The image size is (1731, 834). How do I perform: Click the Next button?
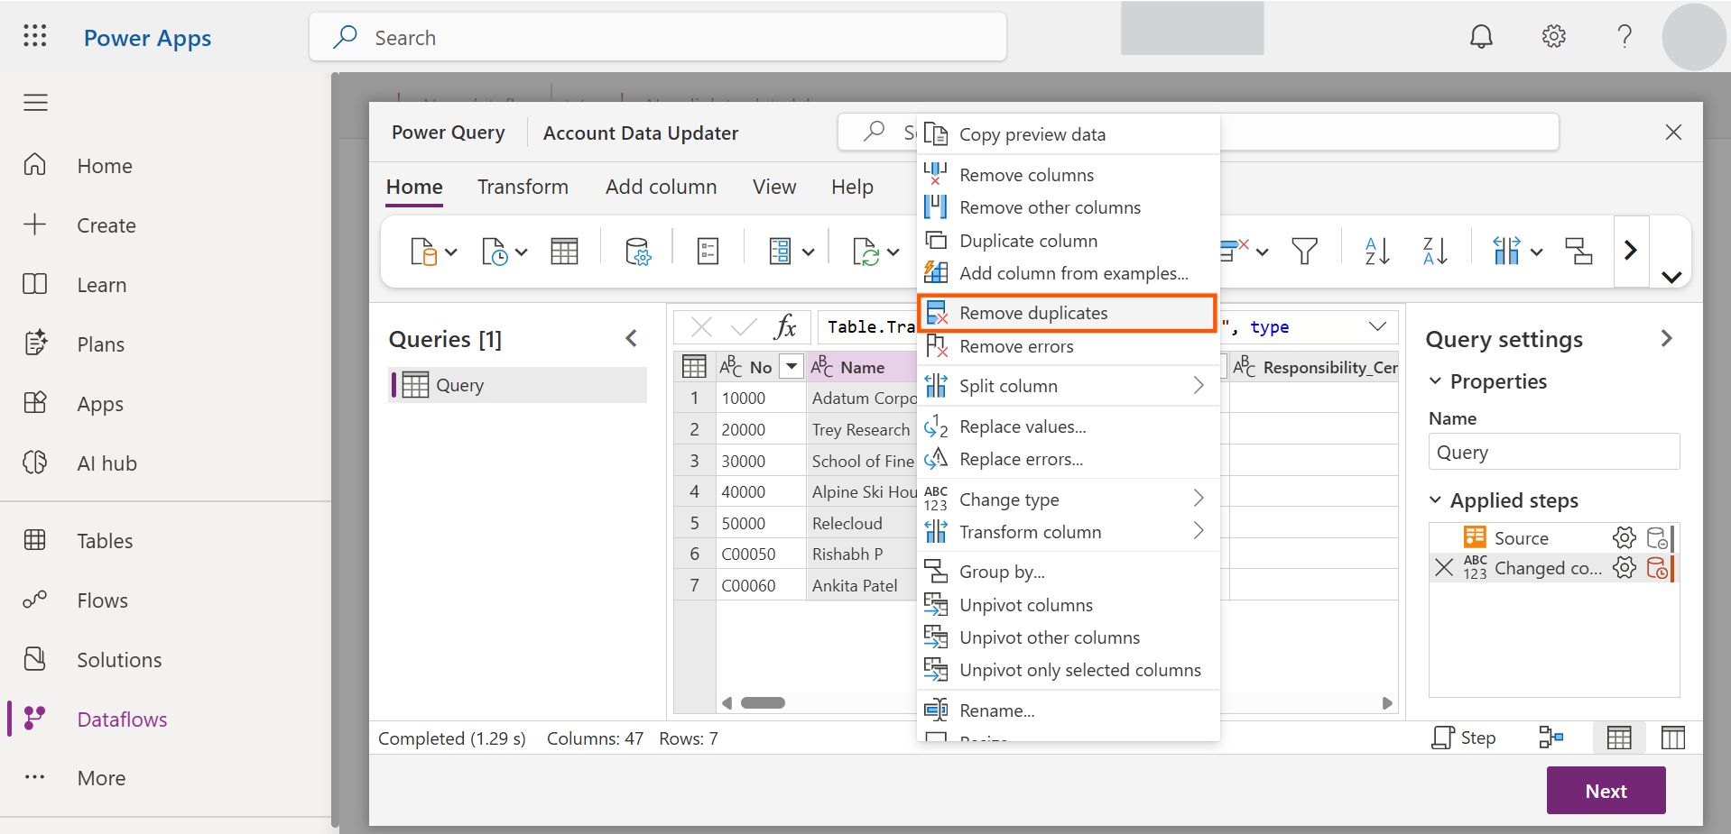coord(1606,791)
